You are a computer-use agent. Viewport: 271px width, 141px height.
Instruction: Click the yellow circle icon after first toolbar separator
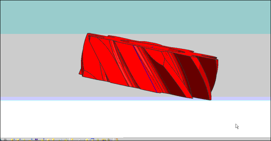[x=72, y=139]
